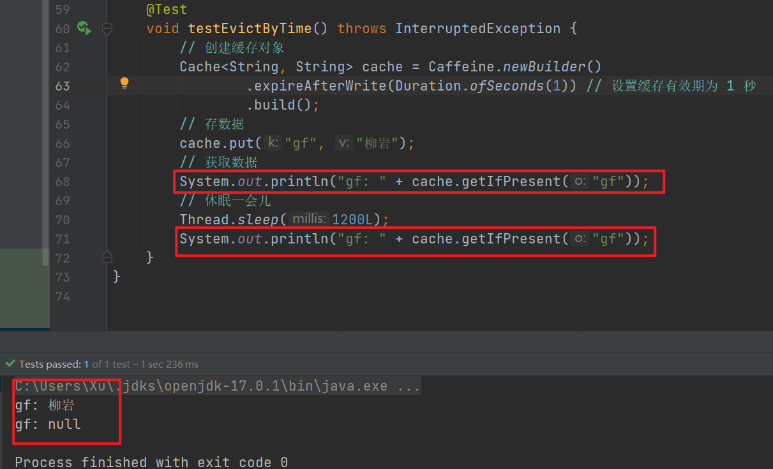Click getIfPresent on line 68
This screenshot has height=469, width=773.
(512, 182)
